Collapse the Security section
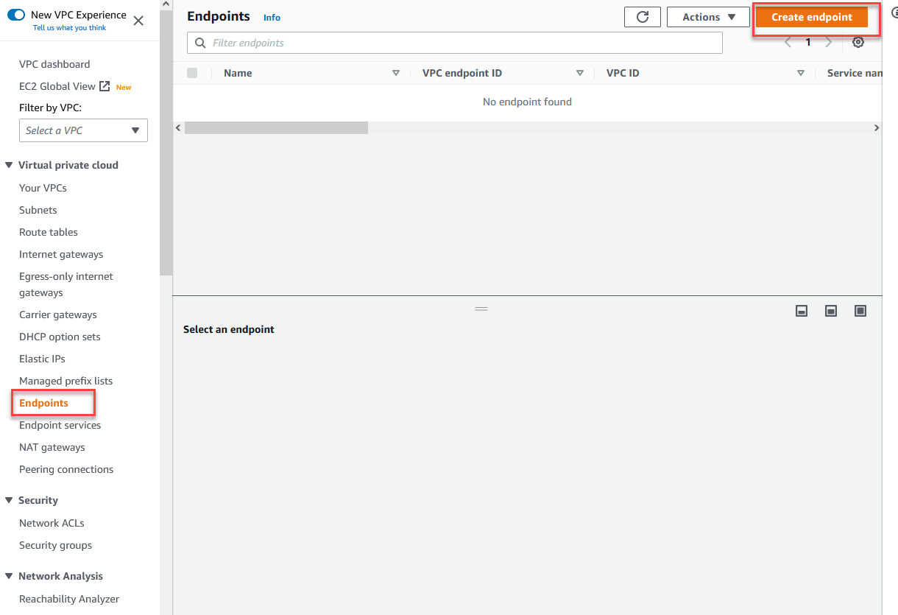The height and width of the screenshot is (615, 898). pos(9,500)
